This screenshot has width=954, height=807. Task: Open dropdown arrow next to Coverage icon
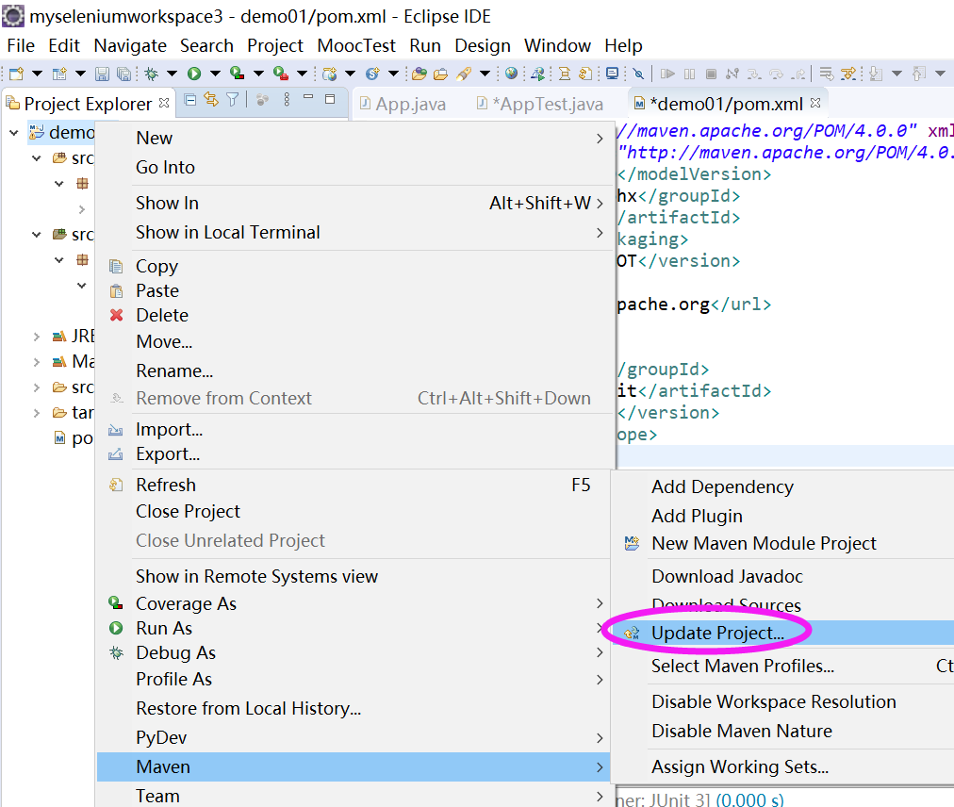(258, 74)
